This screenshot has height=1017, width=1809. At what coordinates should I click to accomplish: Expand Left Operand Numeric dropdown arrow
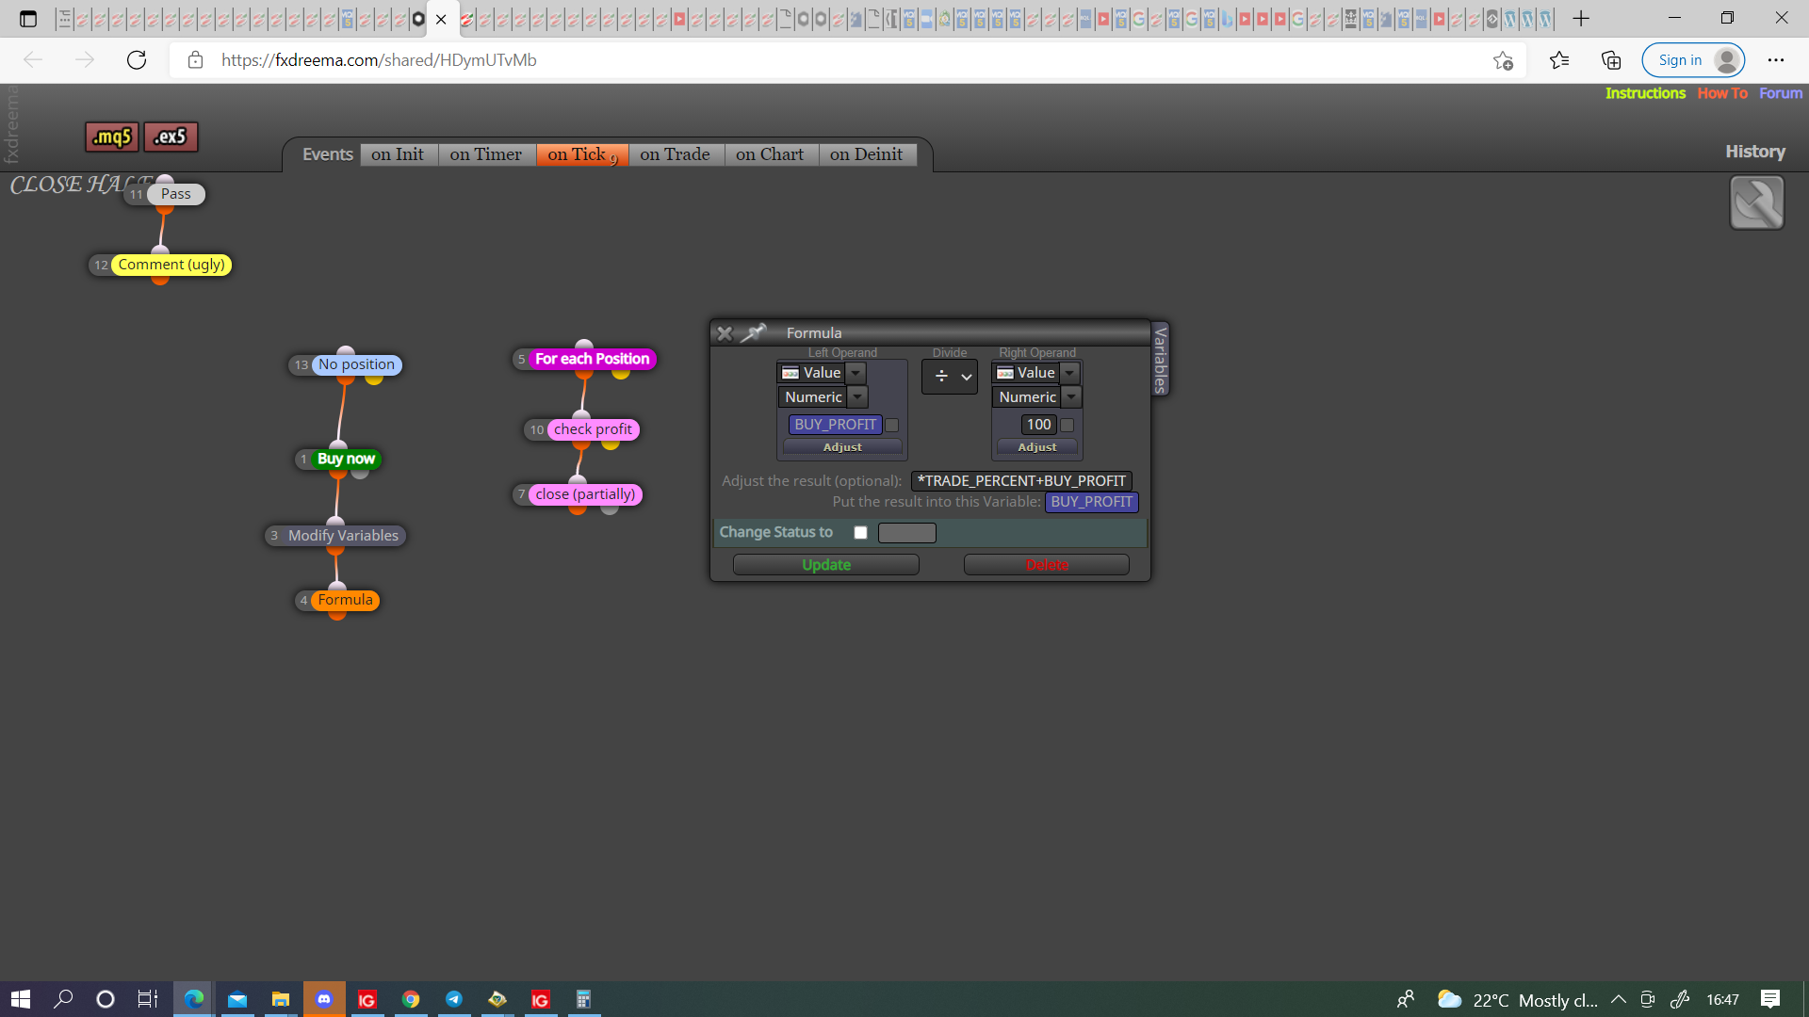857,397
